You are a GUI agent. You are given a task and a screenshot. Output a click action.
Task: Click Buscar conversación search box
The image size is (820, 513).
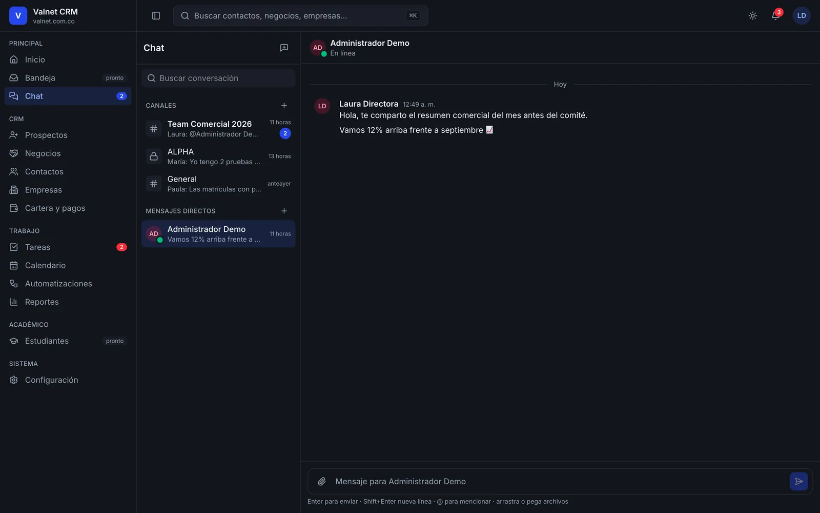click(x=218, y=78)
